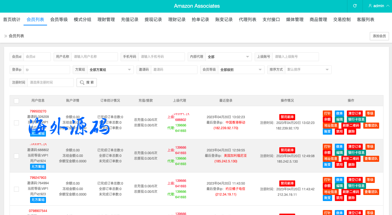Open the 代理列表 menu tab
The width and height of the screenshot is (392, 215).
[x=248, y=19]
